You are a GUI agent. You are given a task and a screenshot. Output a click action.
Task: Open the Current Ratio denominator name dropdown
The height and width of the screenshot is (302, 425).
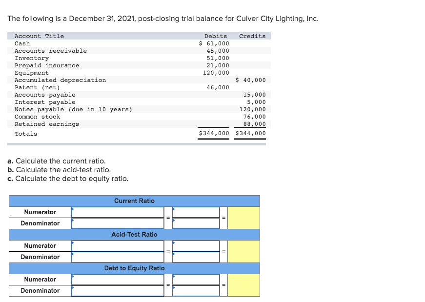click(x=118, y=223)
